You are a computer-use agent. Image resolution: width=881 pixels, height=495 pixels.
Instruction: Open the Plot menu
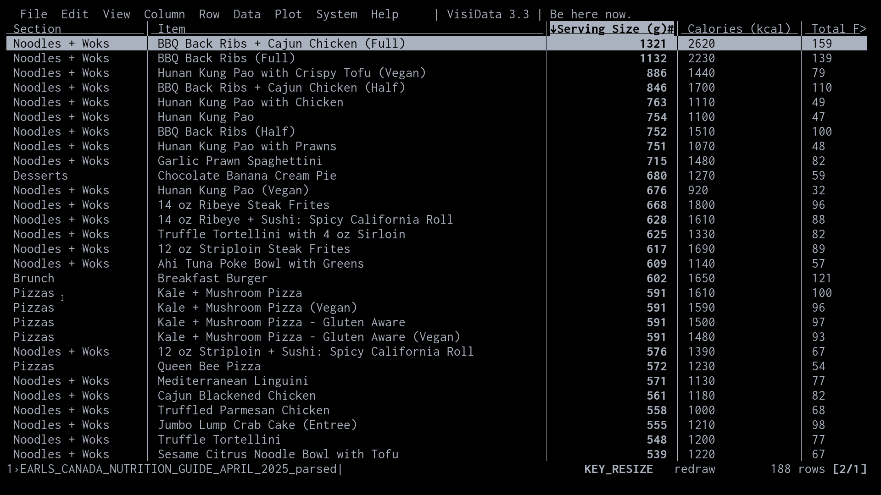click(x=288, y=14)
